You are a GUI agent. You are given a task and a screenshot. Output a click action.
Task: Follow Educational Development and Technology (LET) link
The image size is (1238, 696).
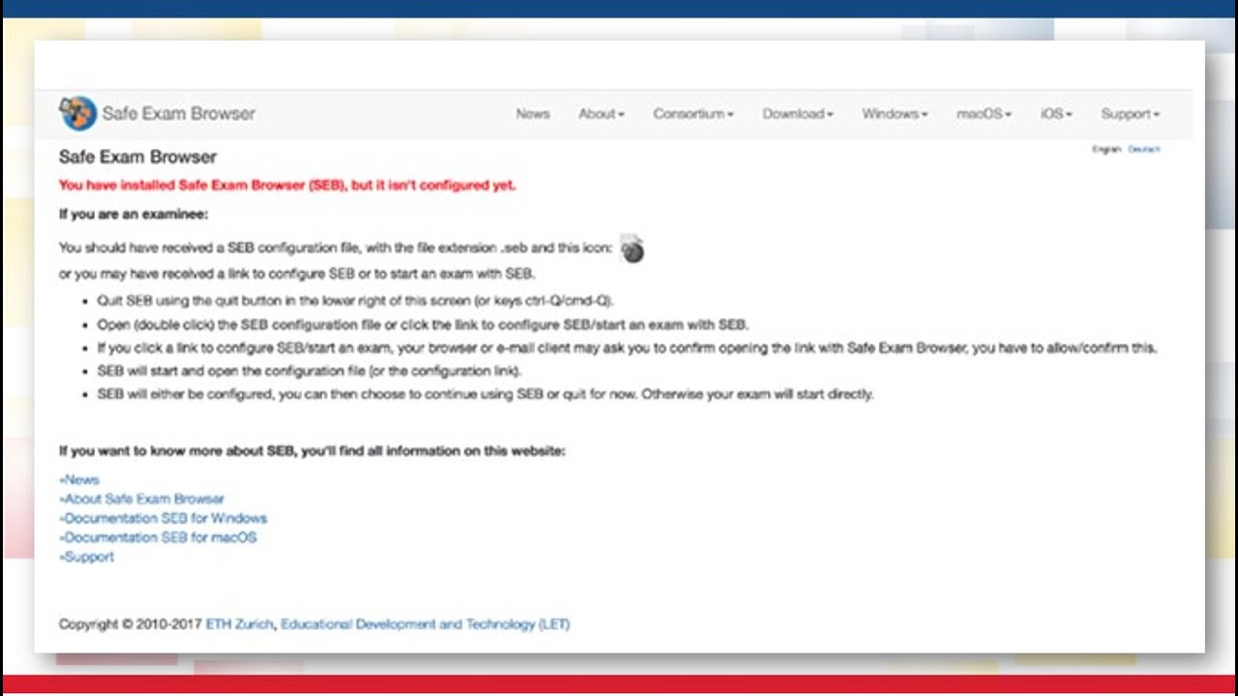click(x=426, y=624)
